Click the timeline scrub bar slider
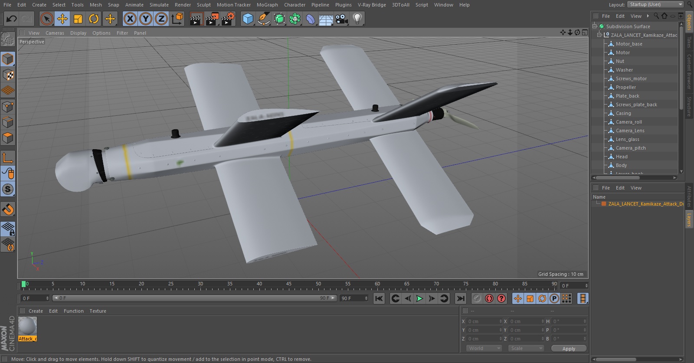 click(x=194, y=298)
